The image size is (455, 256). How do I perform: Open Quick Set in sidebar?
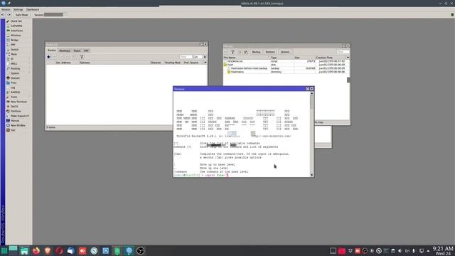(16, 21)
